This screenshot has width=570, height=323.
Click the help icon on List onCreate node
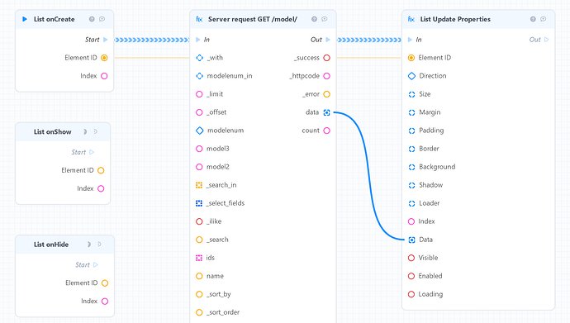click(92, 19)
